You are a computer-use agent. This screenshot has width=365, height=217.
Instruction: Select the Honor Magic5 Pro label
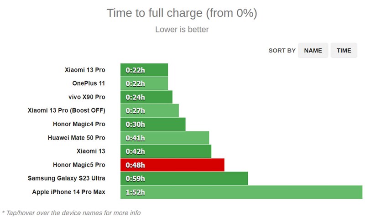[79, 165]
